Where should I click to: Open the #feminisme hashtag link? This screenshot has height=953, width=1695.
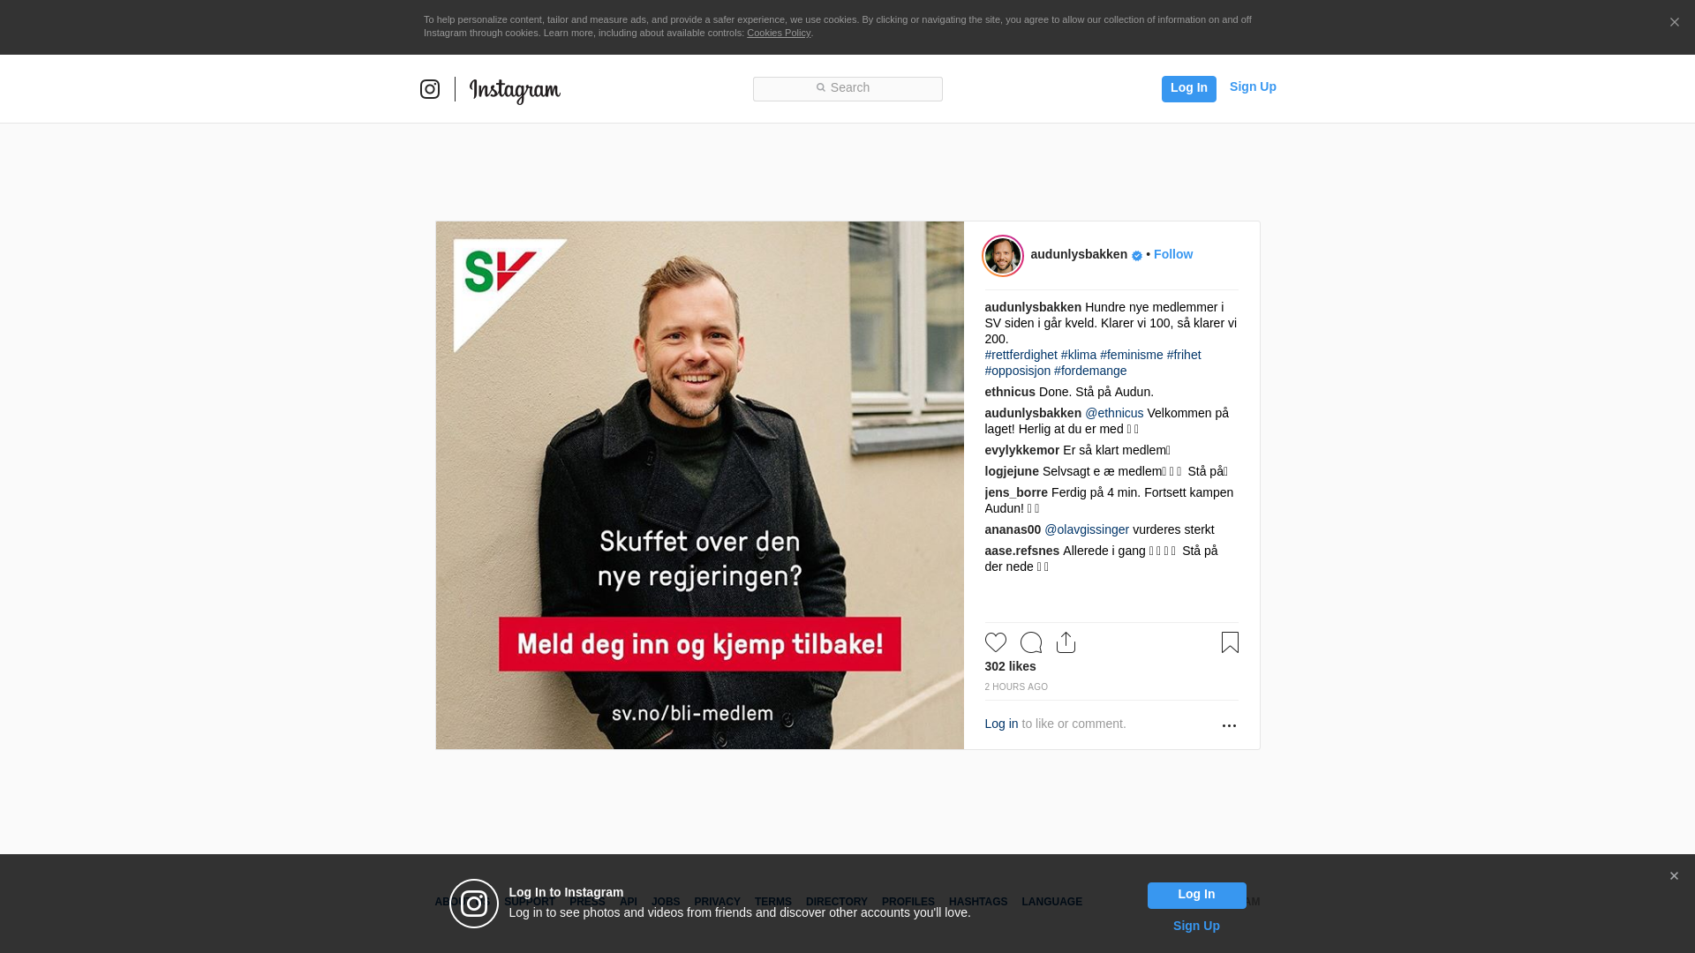point(1132,355)
